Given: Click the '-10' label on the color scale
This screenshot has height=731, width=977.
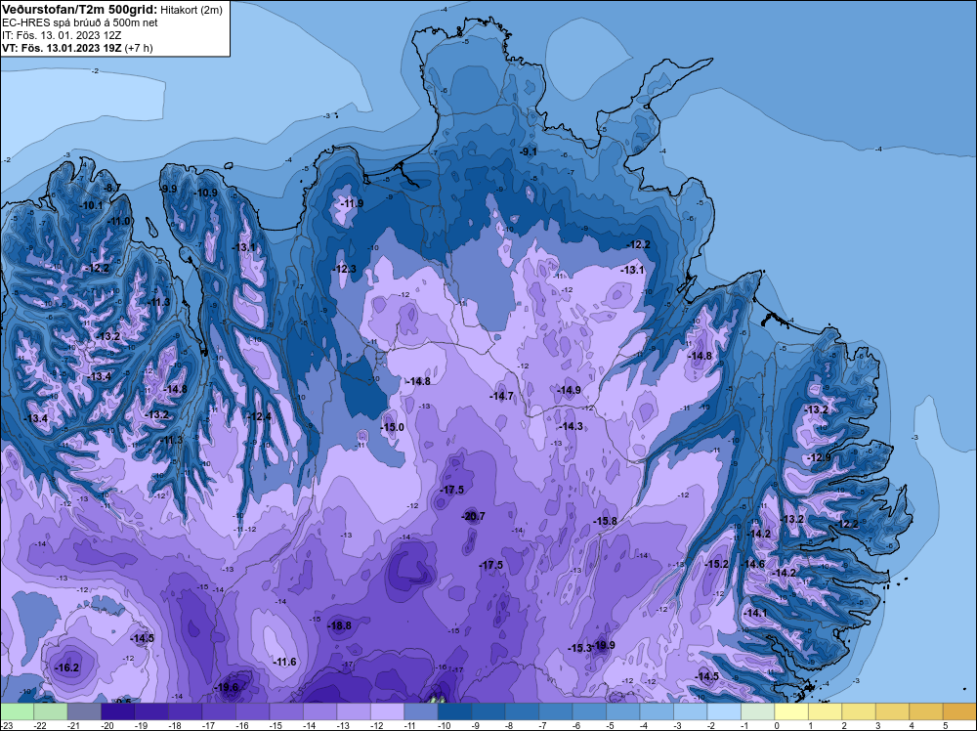Looking at the screenshot, I should [x=446, y=725].
